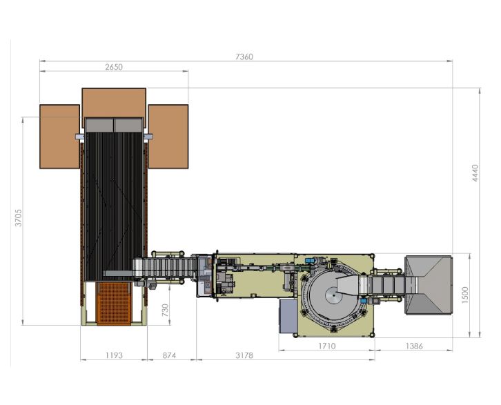Select the right brown cardboard box

(169, 136)
